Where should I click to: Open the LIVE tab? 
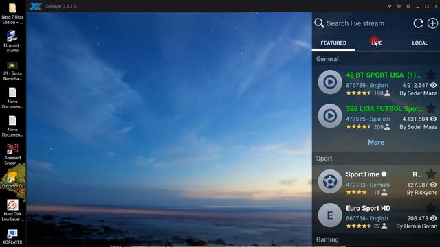(377, 43)
